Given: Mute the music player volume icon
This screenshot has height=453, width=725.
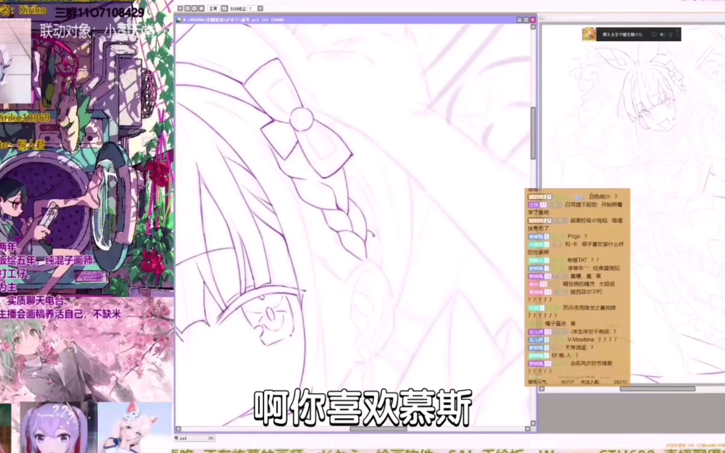Looking at the screenshot, I should 662,35.
